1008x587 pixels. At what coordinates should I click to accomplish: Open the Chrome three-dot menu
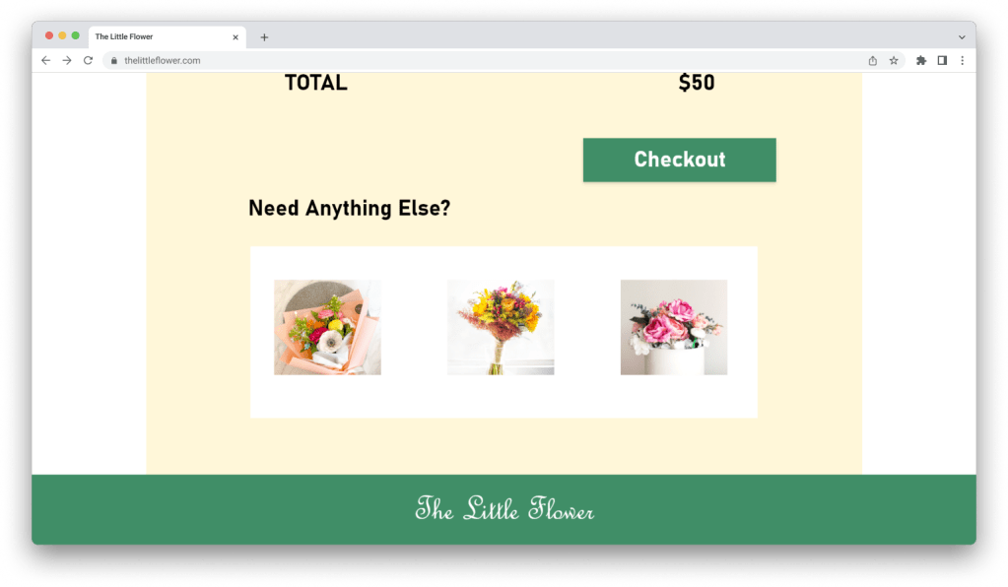point(963,60)
